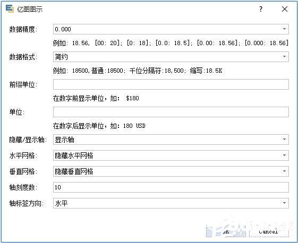
Task: Click into the 前缀单位 text field
Action: [x=171, y=84]
